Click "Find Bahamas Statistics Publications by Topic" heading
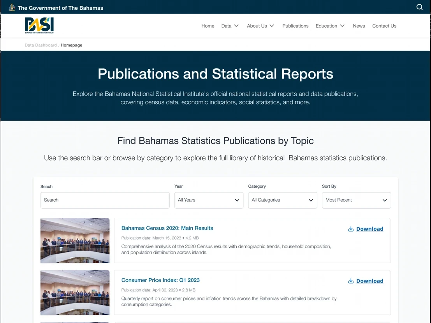Image resolution: width=431 pixels, height=323 pixels. [x=216, y=140]
